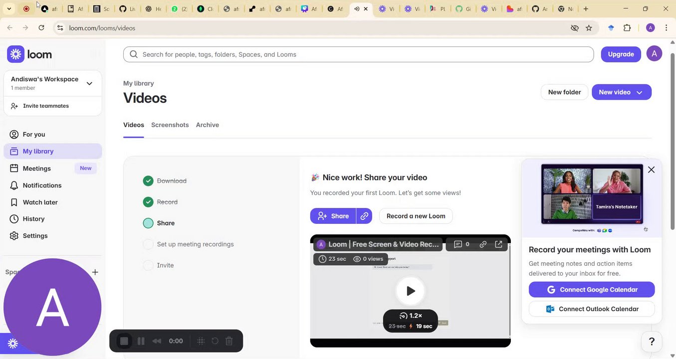Expand Andiswa's Workspace switcher chevron
This screenshot has width=676, height=359.
(x=89, y=83)
